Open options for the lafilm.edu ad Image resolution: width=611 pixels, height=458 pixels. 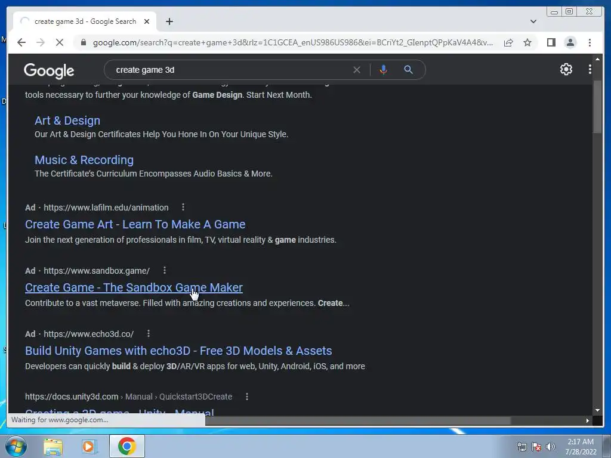click(183, 207)
